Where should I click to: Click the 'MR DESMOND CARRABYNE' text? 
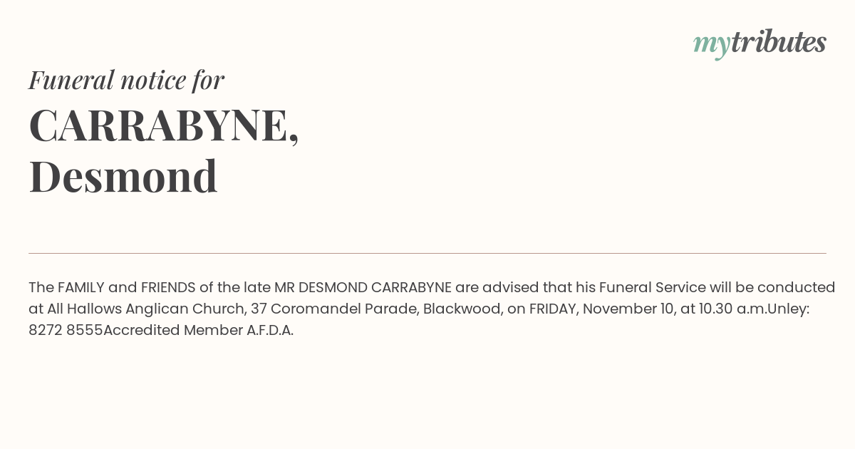point(363,287)
